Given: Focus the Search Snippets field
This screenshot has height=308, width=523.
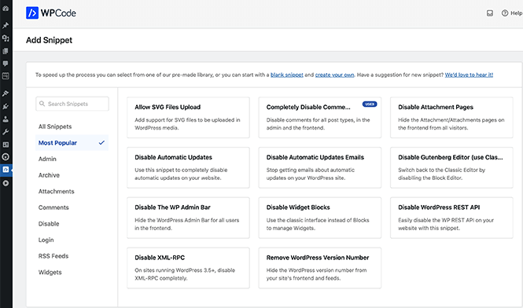Looking at the screenshot, I should point(72,104).
